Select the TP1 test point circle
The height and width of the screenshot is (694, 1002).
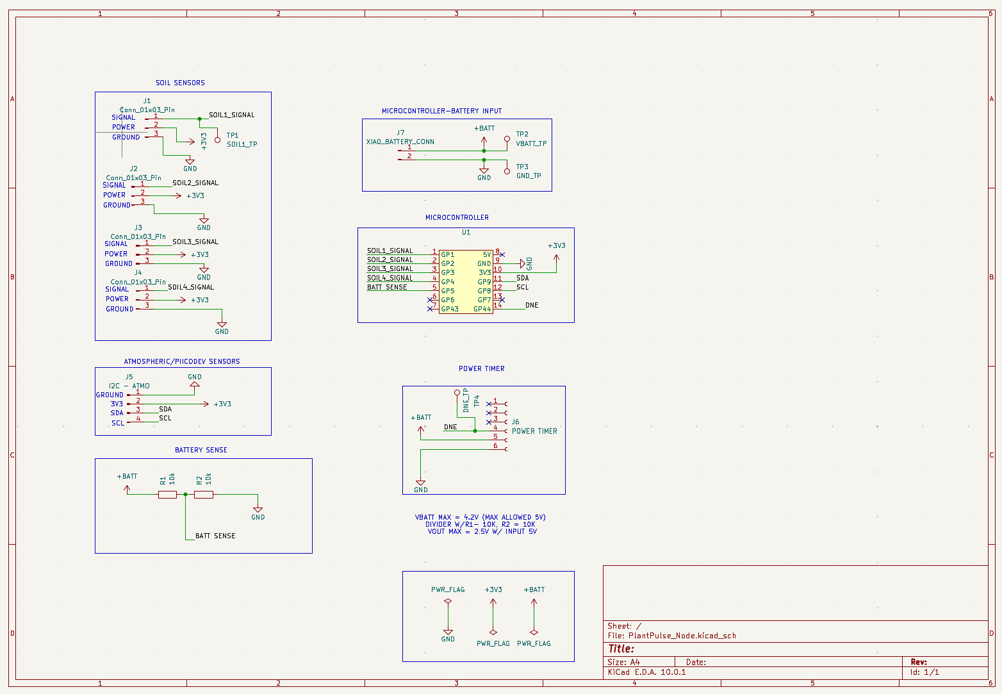(x=217, y=140)
